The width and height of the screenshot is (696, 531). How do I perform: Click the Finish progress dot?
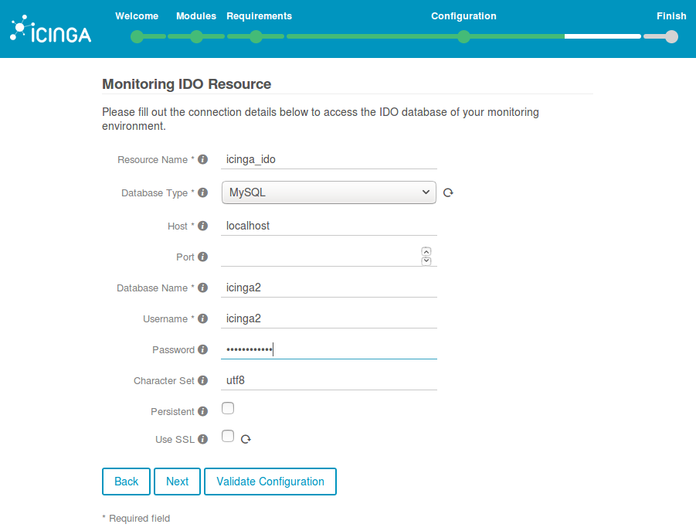[x=671, y=37]
